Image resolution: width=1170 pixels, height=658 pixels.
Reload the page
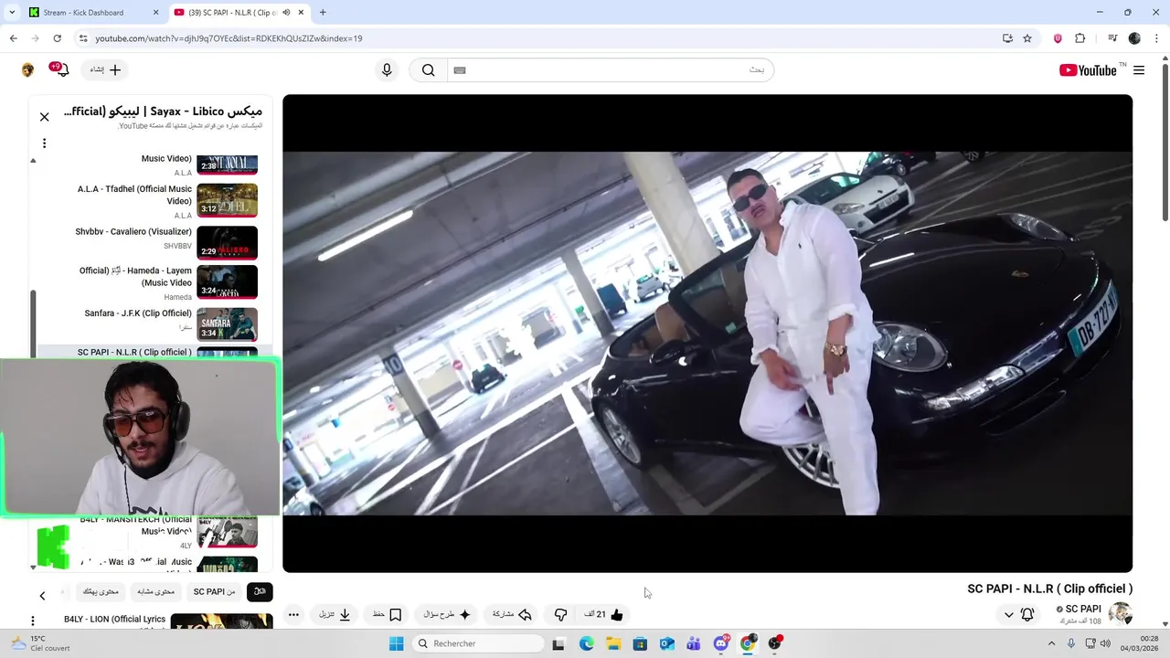tap(57, 38)
